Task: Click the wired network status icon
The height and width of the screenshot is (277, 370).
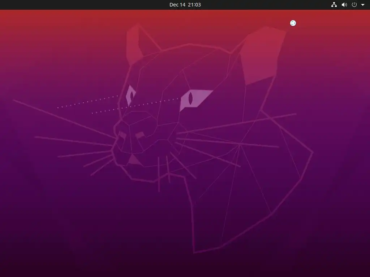Action: point(334,5)
